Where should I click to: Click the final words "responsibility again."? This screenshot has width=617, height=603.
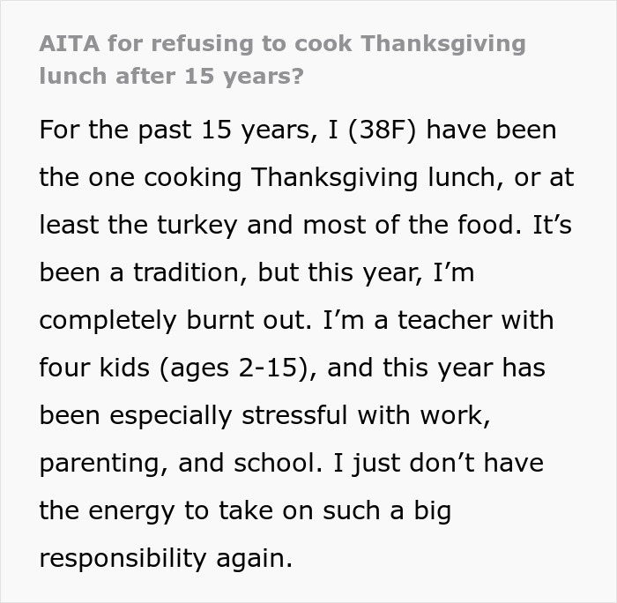pyautogui.click(x=165, y=559)
